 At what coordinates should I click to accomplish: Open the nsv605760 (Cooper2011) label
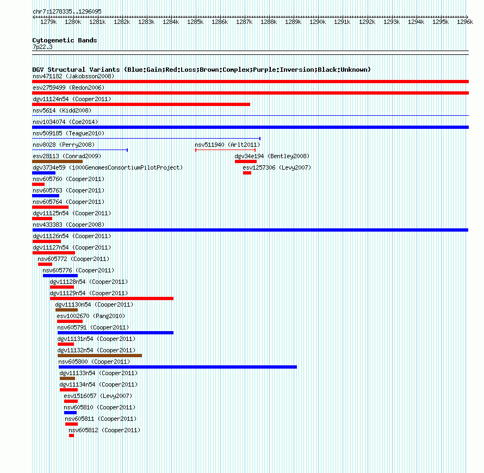69,179
